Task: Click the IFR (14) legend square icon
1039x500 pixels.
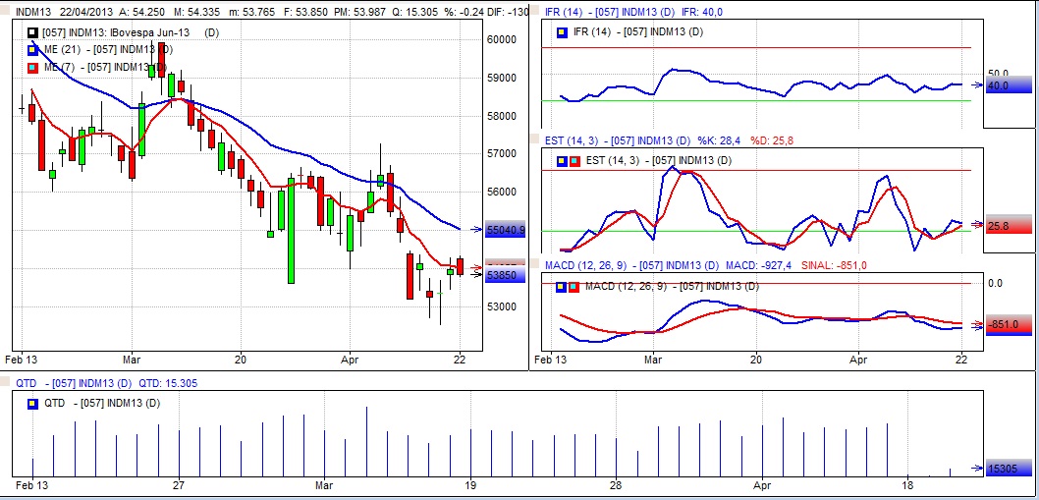Action: (x=562, y=32)
